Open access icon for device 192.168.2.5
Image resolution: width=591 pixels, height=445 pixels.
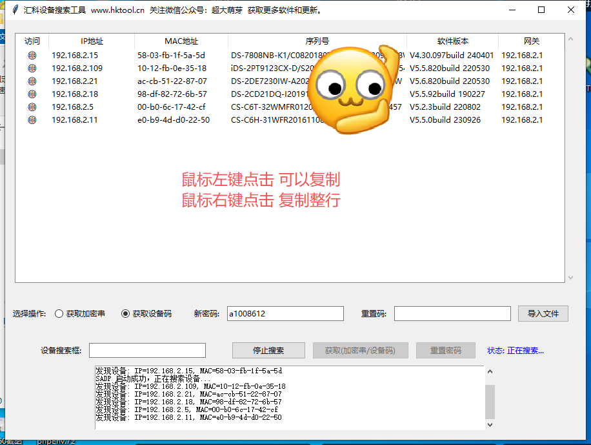32,107
